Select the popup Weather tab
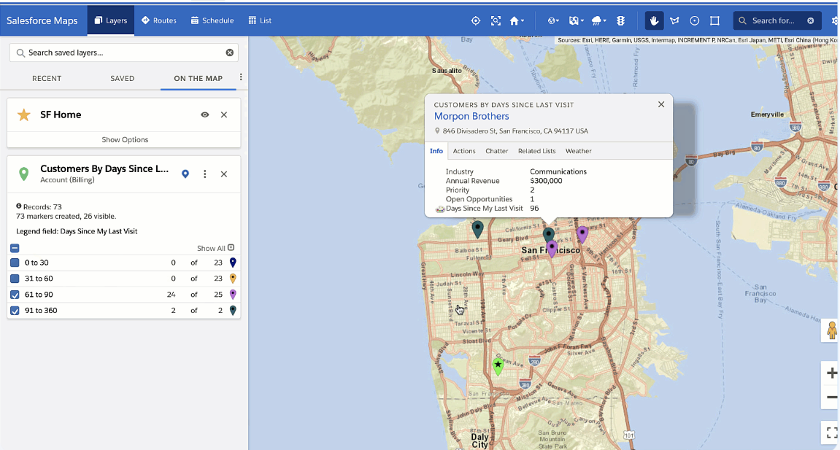The width and height of the screenshot is (840, 450). pos(579,151)
